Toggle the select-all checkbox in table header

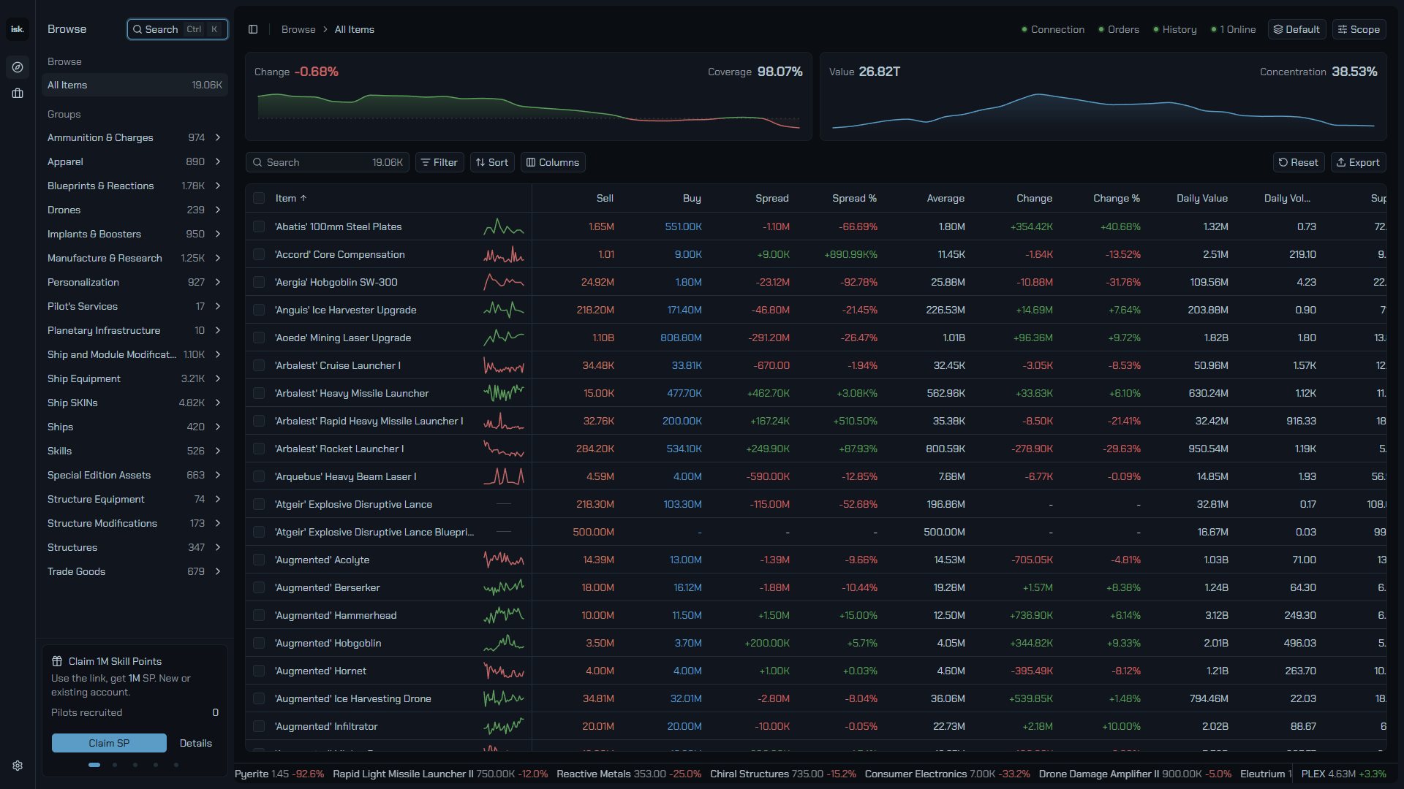[x=259, y=198]
